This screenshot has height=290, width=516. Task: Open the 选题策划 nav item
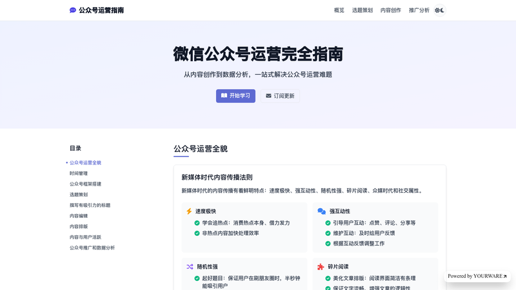click(362, 10)
